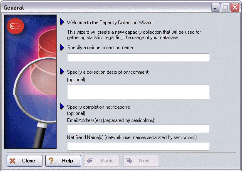Viewport: 243px width, 172px height.
Task: Minimize the General wizard window
Action: (x=216, y=7)
